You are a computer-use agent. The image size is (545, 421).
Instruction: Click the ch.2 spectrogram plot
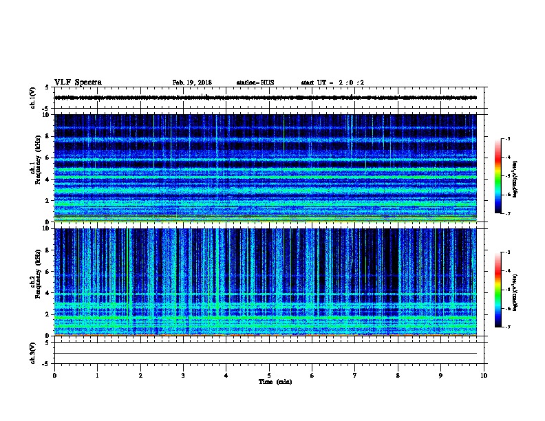tap(266, 282)
